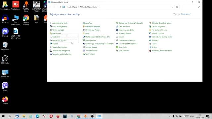Open the View by Small icons dropdown
Image resolution: width=212 pixels, height=119 pixels.
coord(186,14)
